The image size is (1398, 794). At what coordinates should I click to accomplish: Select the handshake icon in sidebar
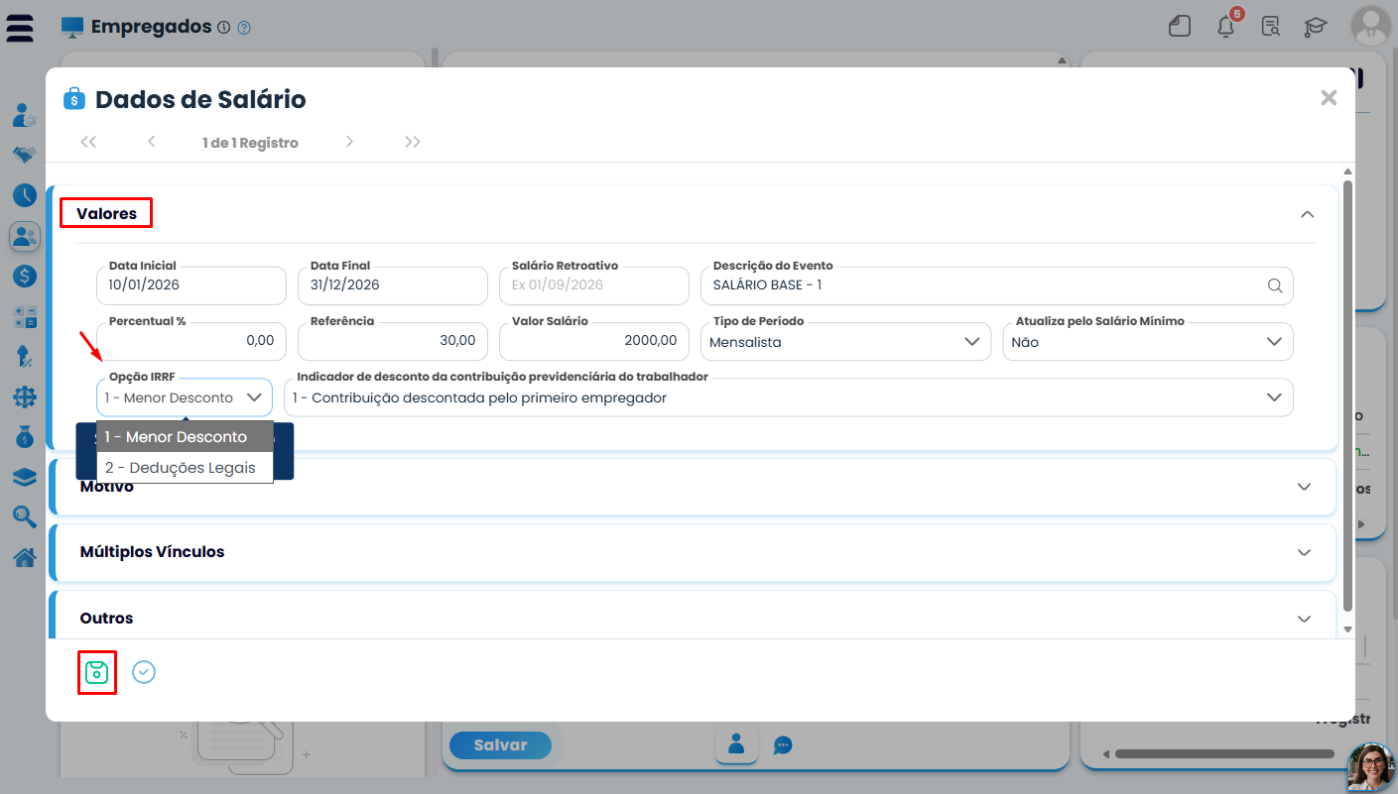24,155
